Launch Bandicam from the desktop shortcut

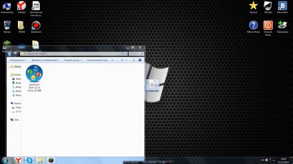click(x=36, y=27)
